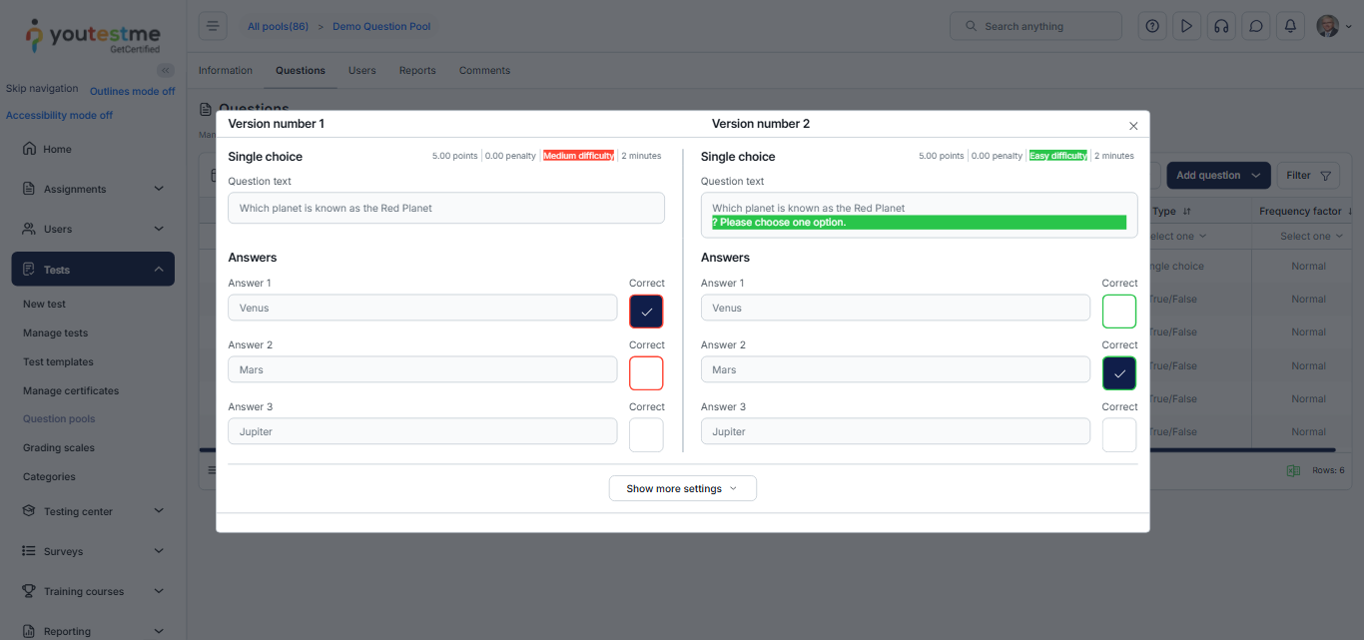Toggle Outlines mode off link
The image size is (1364, 640).
[132, 91]
